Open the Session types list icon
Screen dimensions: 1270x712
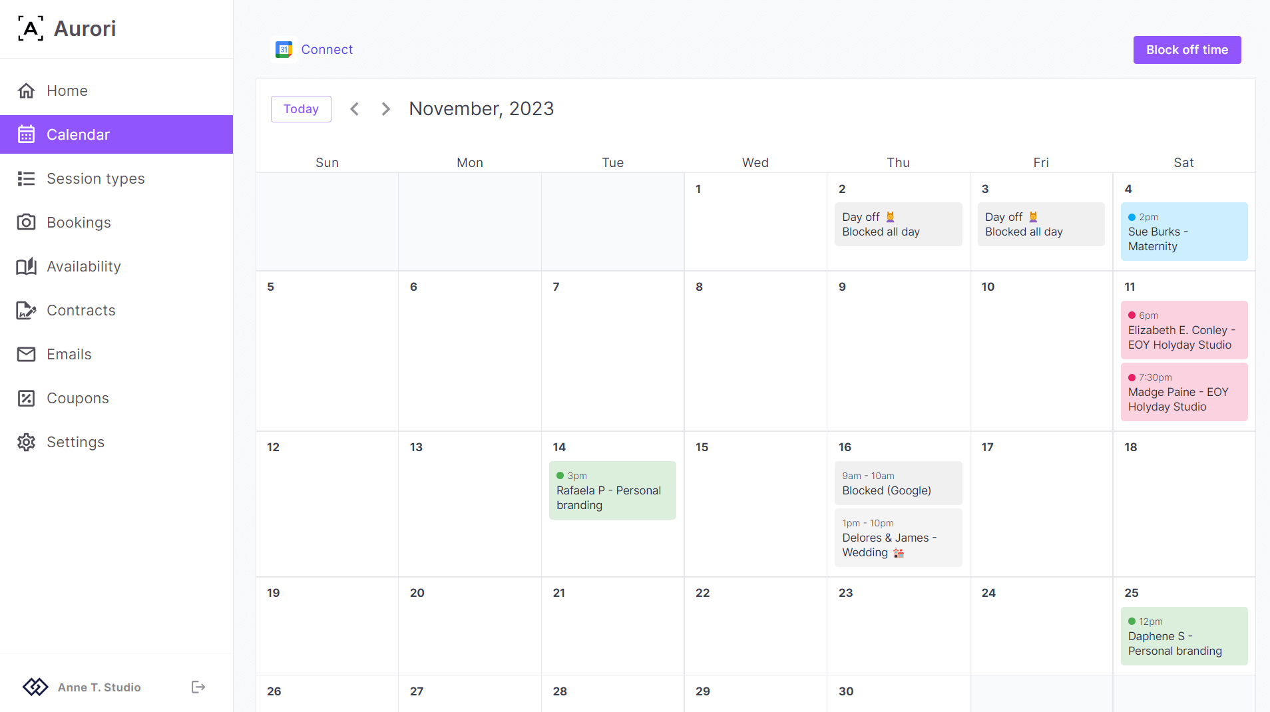26,178
